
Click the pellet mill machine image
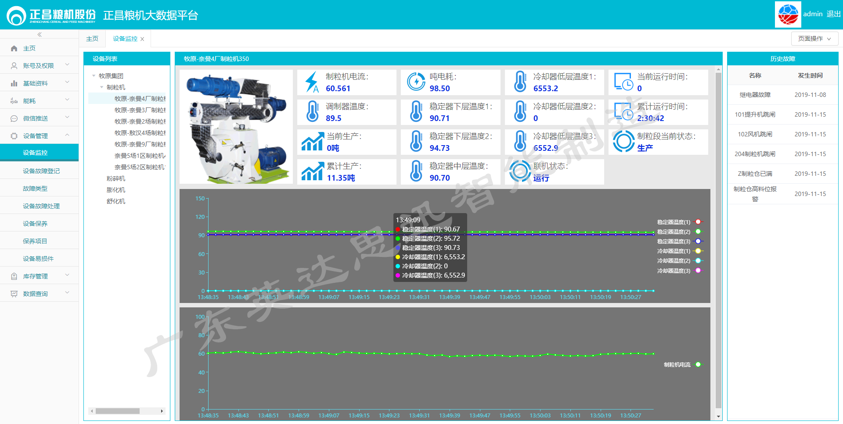(x=236, y=127)
